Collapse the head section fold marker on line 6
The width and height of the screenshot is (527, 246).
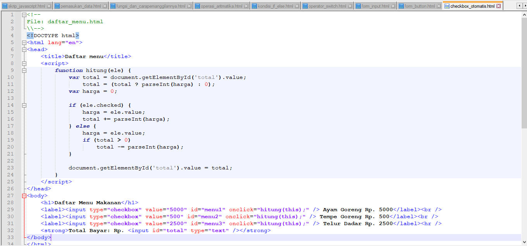24,49
